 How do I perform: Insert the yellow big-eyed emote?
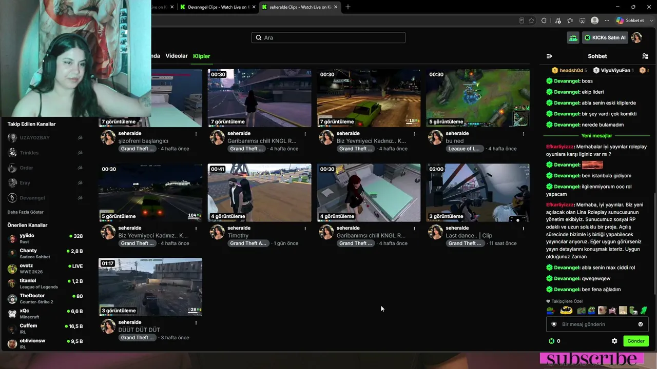click(x=566, y=310)
